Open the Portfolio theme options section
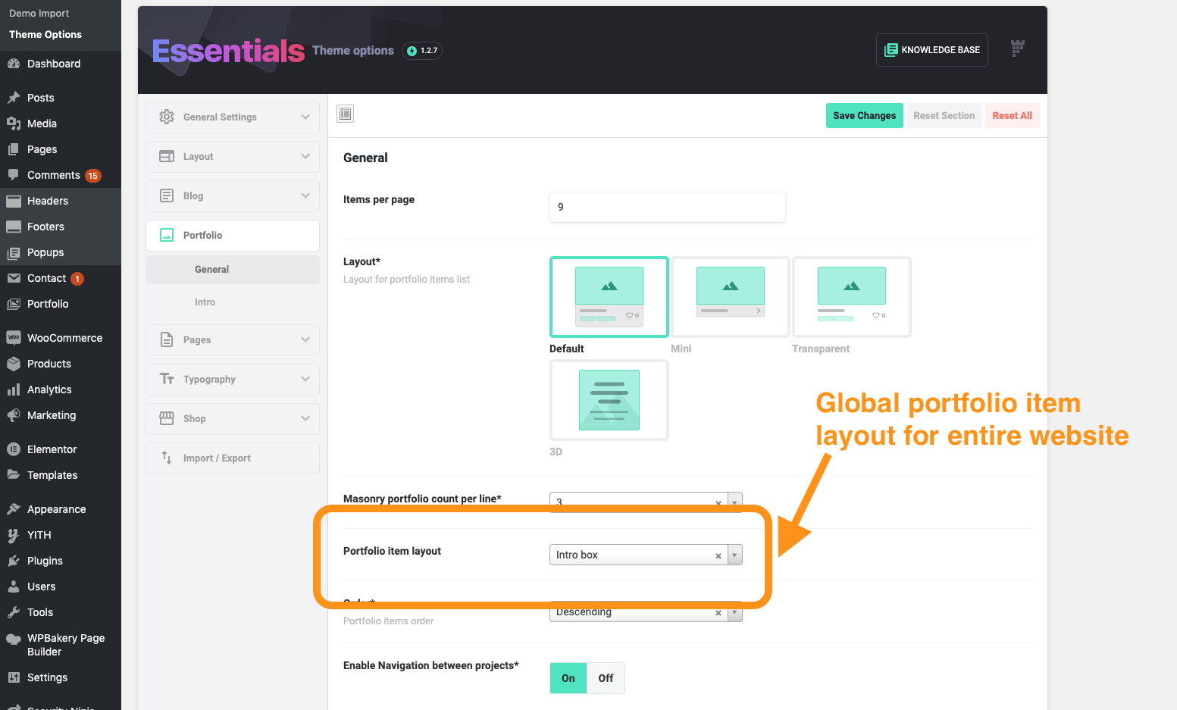This screenshot has height=710, width=1177. [x=233, y=235]
